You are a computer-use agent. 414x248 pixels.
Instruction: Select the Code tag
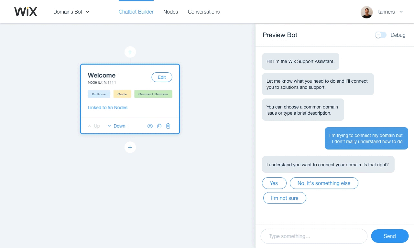pos(122,94)
